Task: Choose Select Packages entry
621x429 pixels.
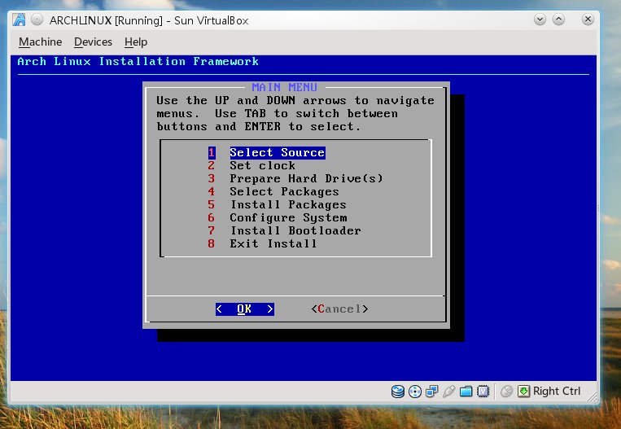Action: coord(273,192)
